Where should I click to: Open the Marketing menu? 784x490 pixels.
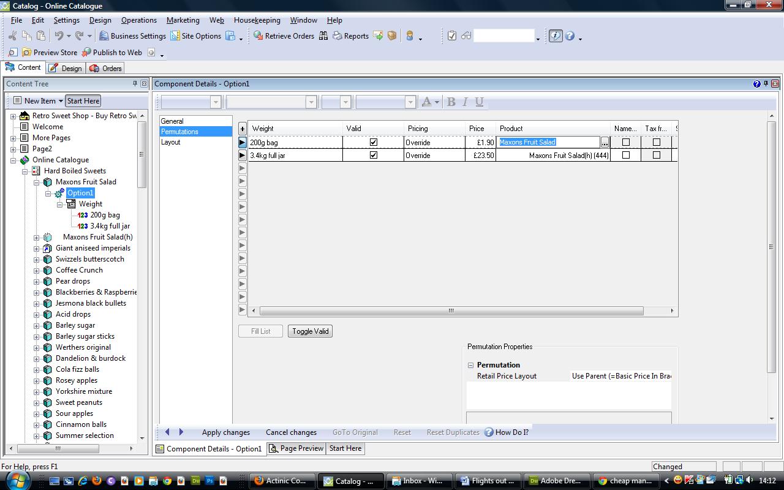(x=183, y=20)
